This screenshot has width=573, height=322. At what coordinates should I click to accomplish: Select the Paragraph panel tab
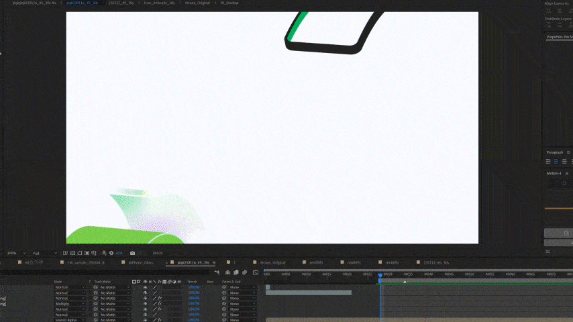[x=555, y=152]
